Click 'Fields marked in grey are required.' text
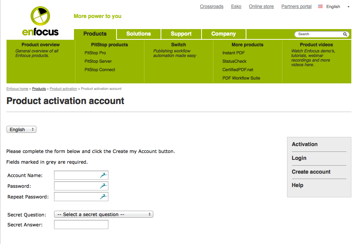356x244 pixels. click(x=47, y=162)
